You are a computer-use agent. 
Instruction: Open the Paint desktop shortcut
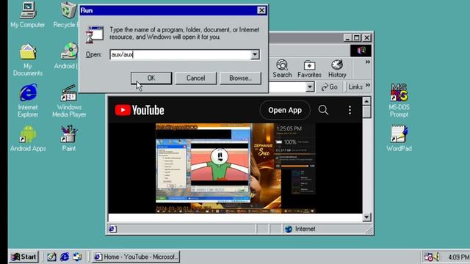click(x=69, y=139)
